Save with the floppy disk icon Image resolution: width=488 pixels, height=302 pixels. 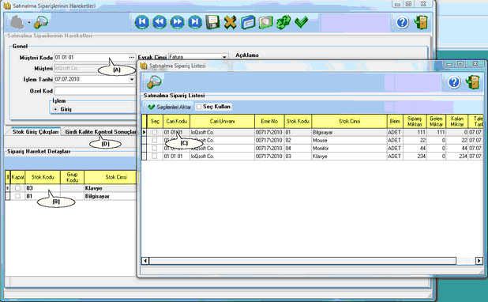pyautogui.click(x=212, y=22)
